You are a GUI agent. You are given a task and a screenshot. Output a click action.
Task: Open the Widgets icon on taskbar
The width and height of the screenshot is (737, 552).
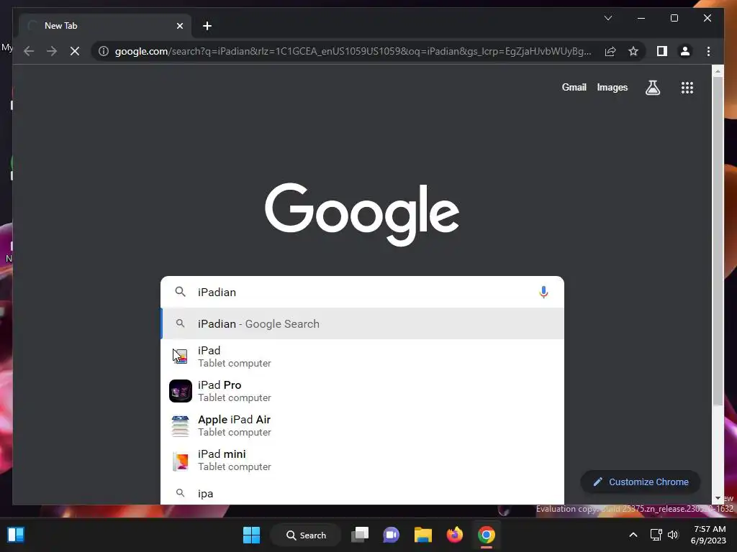pos(16,535)
